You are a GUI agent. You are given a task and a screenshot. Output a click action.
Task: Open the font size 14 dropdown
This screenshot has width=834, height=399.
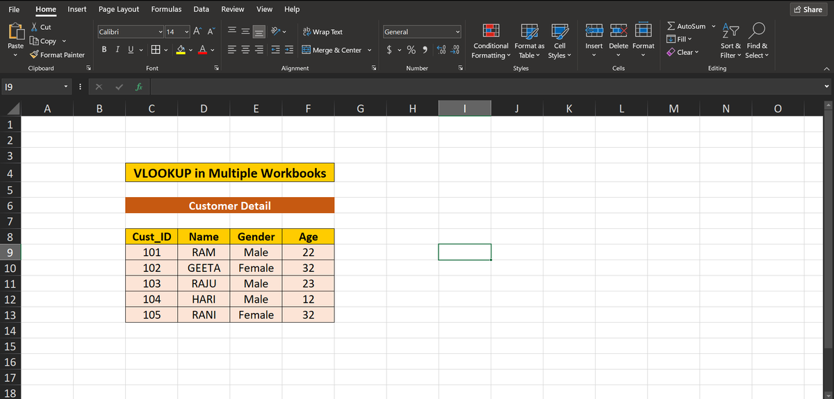click(x=187, y=32)
